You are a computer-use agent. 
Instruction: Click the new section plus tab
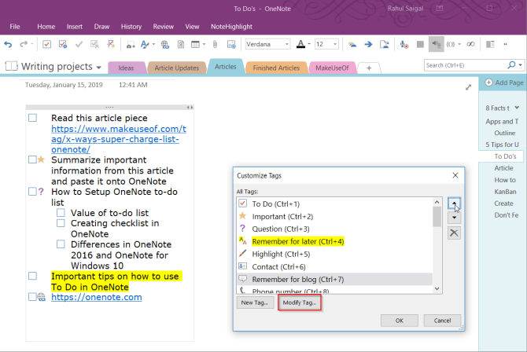[x=369, y=68]
